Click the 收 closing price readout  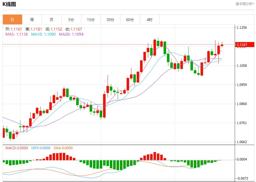coord(74,29)
